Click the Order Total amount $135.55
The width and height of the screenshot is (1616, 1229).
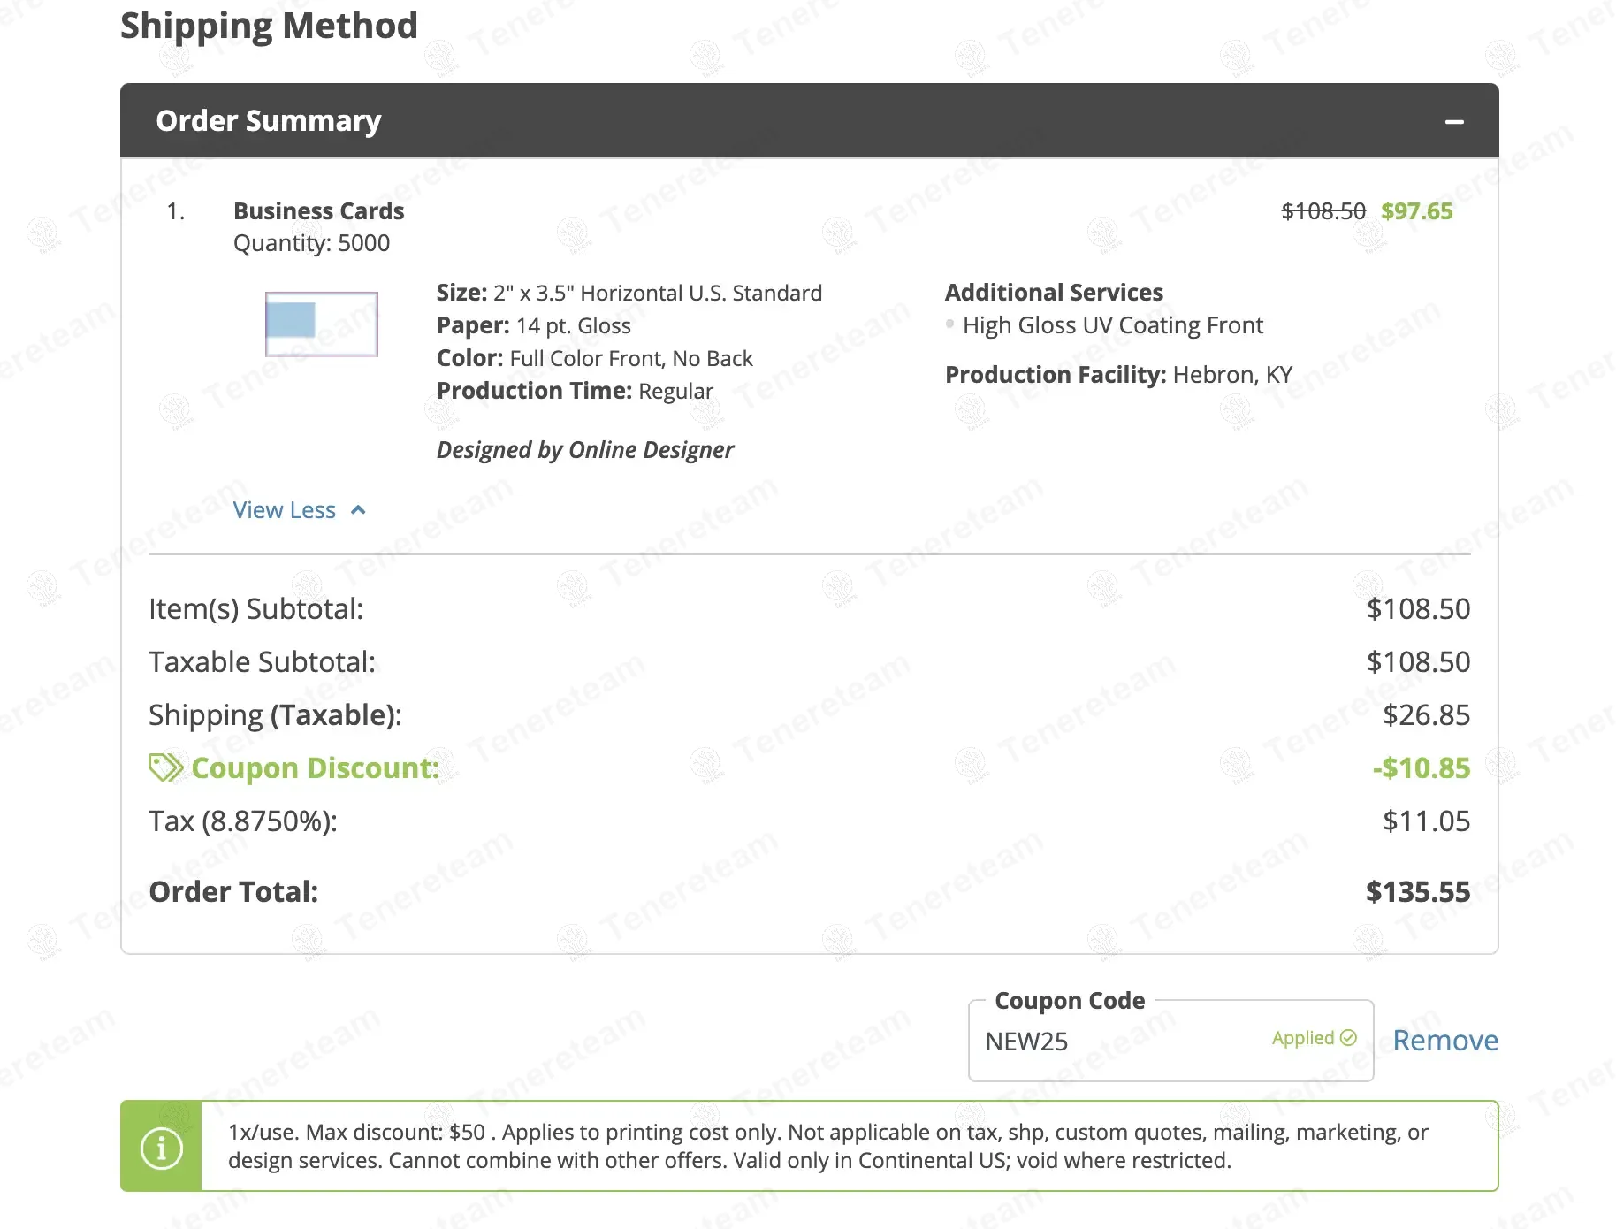click(1417, 892)
